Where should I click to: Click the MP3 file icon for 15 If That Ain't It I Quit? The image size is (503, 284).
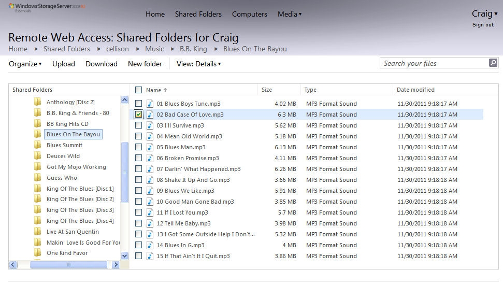pos(150,256)
